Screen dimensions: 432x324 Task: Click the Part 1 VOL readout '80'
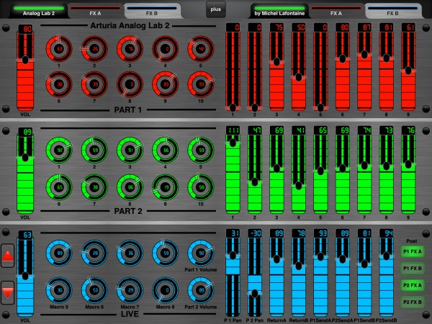[x=25, y=29]
